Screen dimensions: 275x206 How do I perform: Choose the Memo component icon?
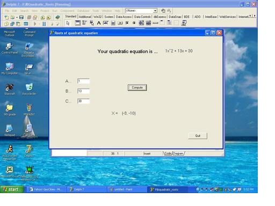click(113, 23)
